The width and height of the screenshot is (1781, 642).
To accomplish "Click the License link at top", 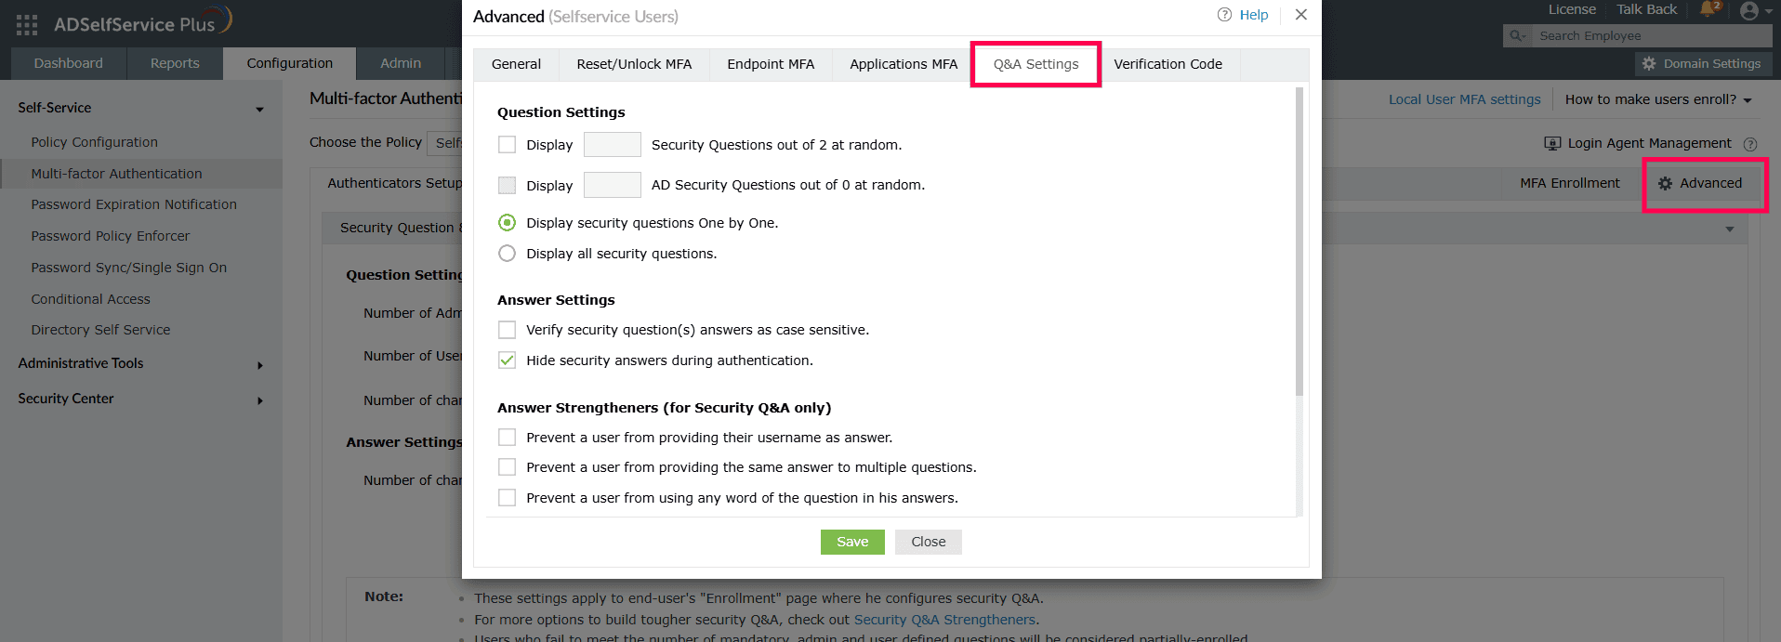I will [1572, 9].
